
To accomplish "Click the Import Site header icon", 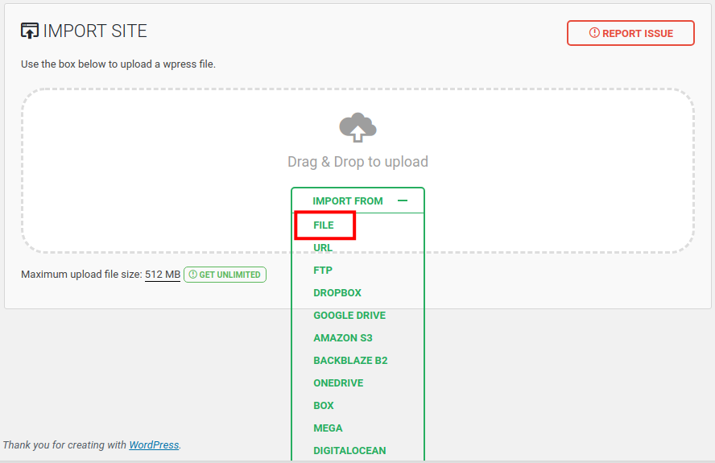I will (30, 31).
